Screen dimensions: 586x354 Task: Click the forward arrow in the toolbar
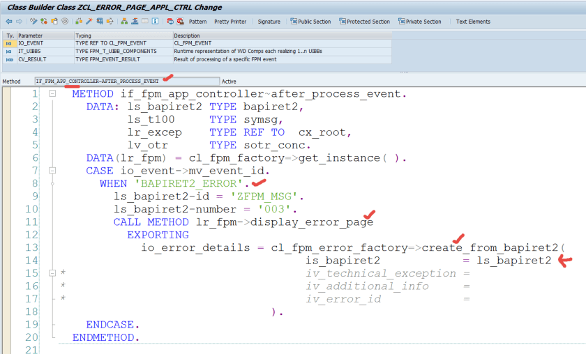(19, 22)
